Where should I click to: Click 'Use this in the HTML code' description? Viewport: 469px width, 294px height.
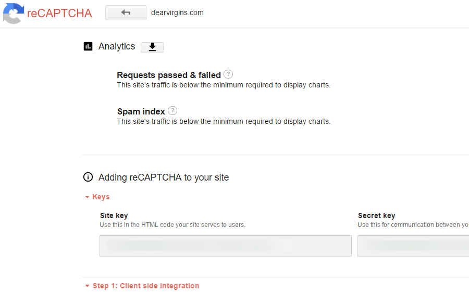(x=172, y=225)
